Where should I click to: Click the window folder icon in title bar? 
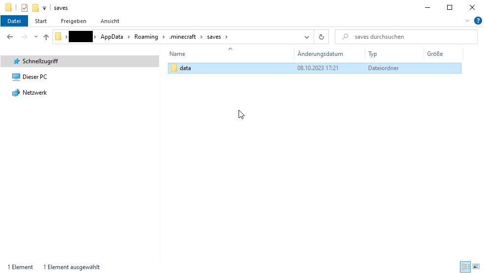tap(9, 8)
